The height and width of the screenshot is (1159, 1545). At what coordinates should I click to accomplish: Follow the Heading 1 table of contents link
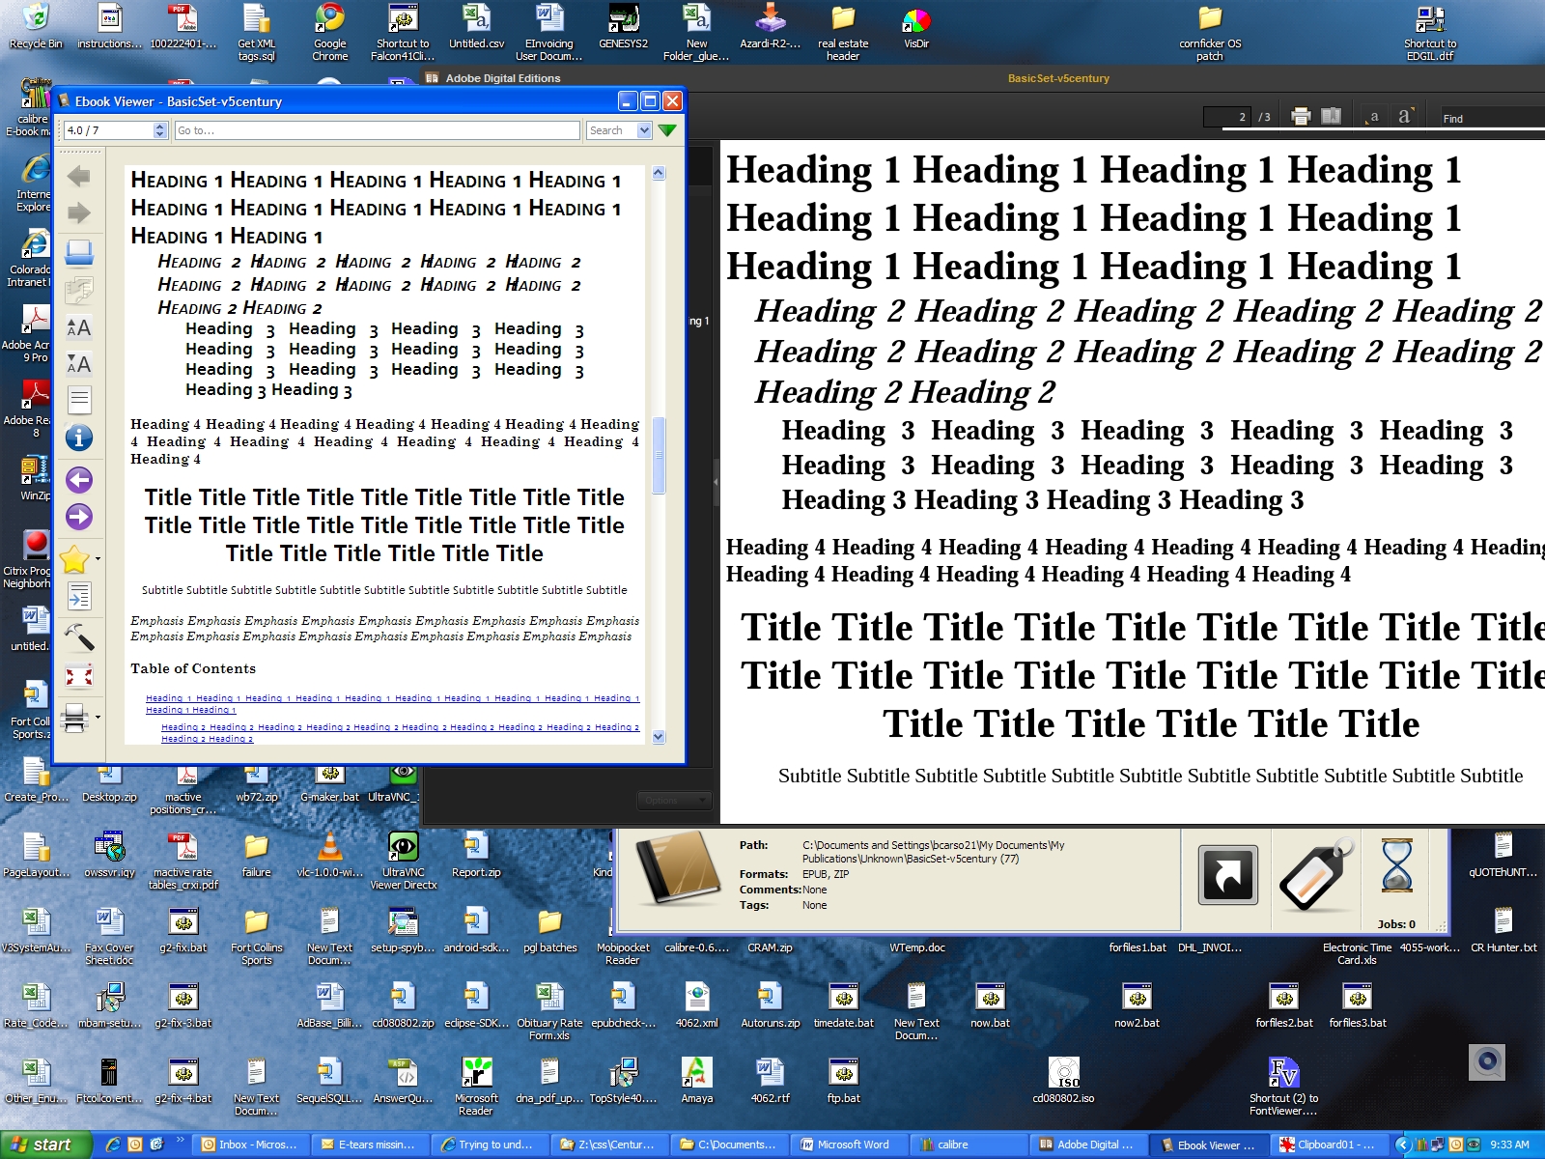point(392,703)
